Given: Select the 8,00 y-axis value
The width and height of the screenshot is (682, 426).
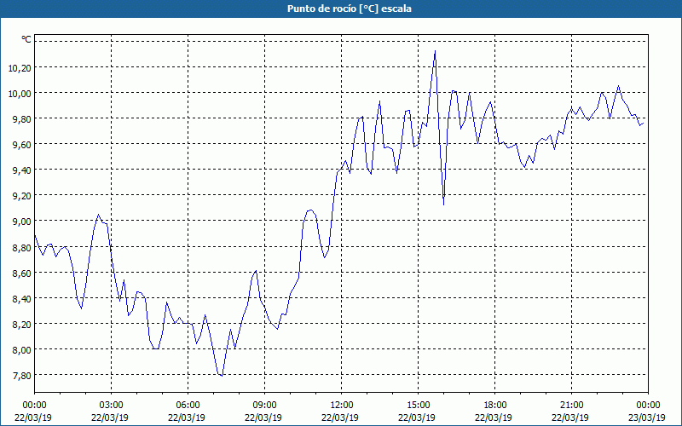Looking at the screenshot, I should (23, 350).
